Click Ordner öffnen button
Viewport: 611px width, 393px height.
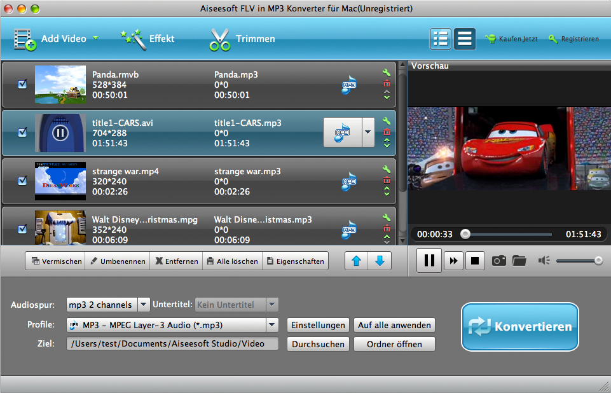(394, 344)
